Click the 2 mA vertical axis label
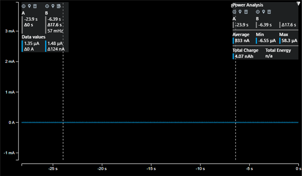The width and height of the screenshot is (302, 176). click(10, 62)
